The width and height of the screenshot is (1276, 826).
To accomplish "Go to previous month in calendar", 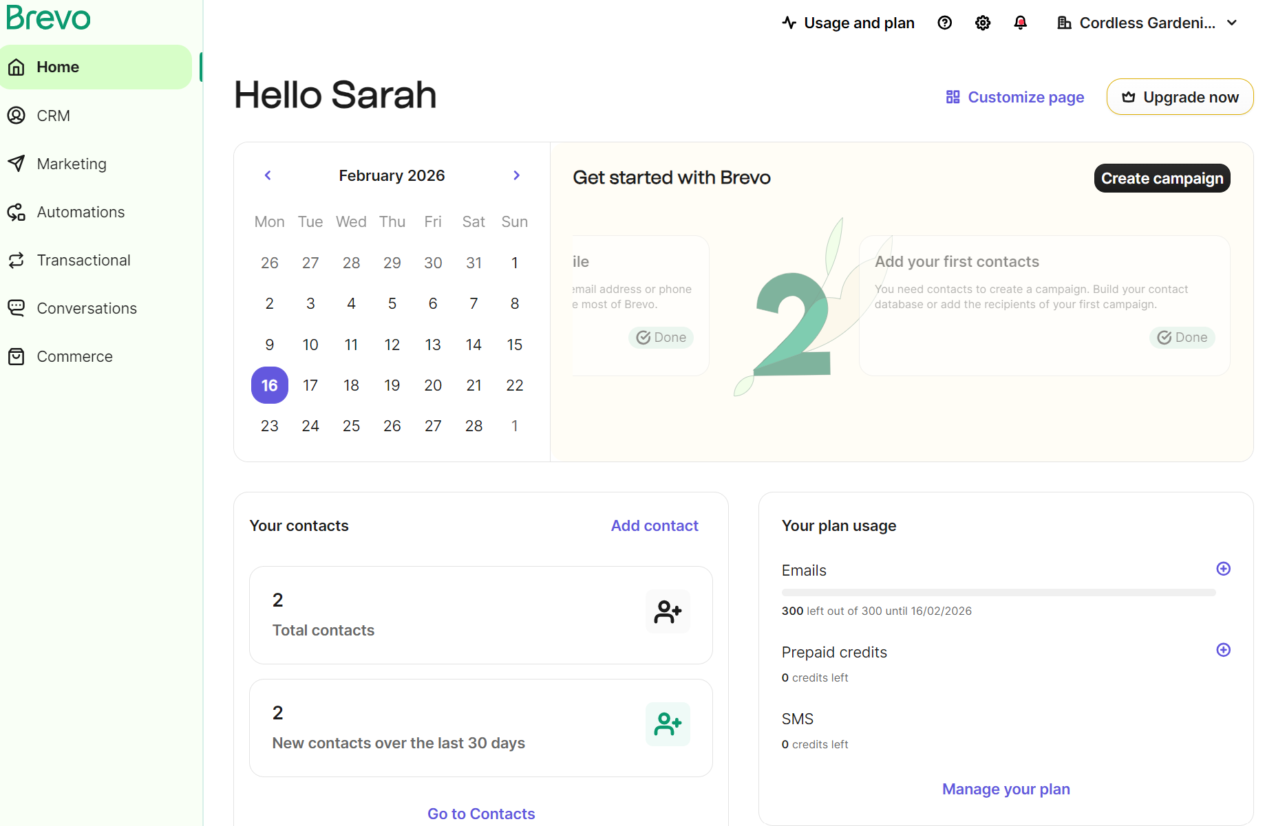I will (267, 175).
